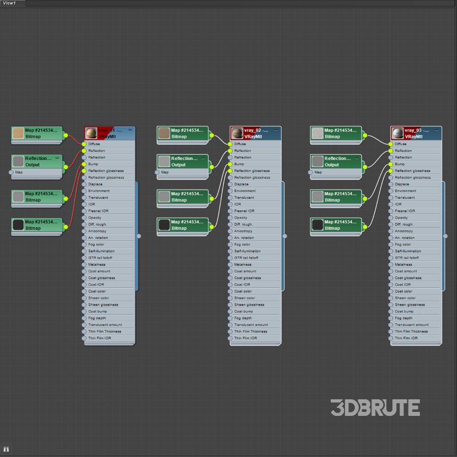
Task: Click the vray_03 material preview sphere
Action: (397, 133)
